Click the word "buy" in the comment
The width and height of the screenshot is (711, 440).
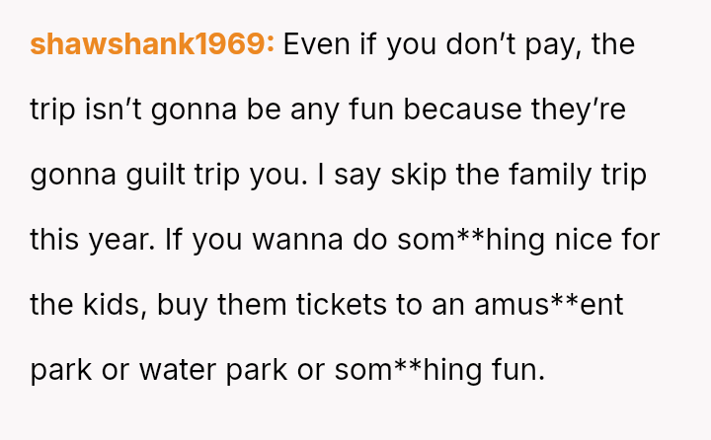[186, 305]
